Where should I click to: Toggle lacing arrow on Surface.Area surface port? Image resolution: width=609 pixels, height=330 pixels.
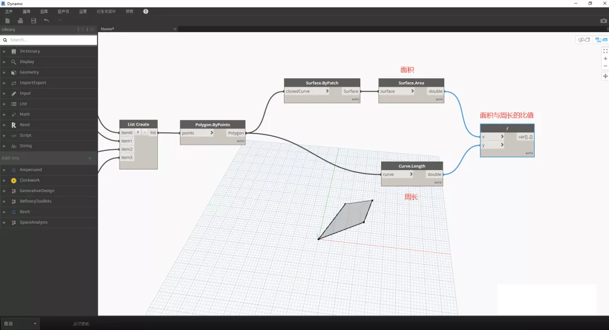click(412, 91)
